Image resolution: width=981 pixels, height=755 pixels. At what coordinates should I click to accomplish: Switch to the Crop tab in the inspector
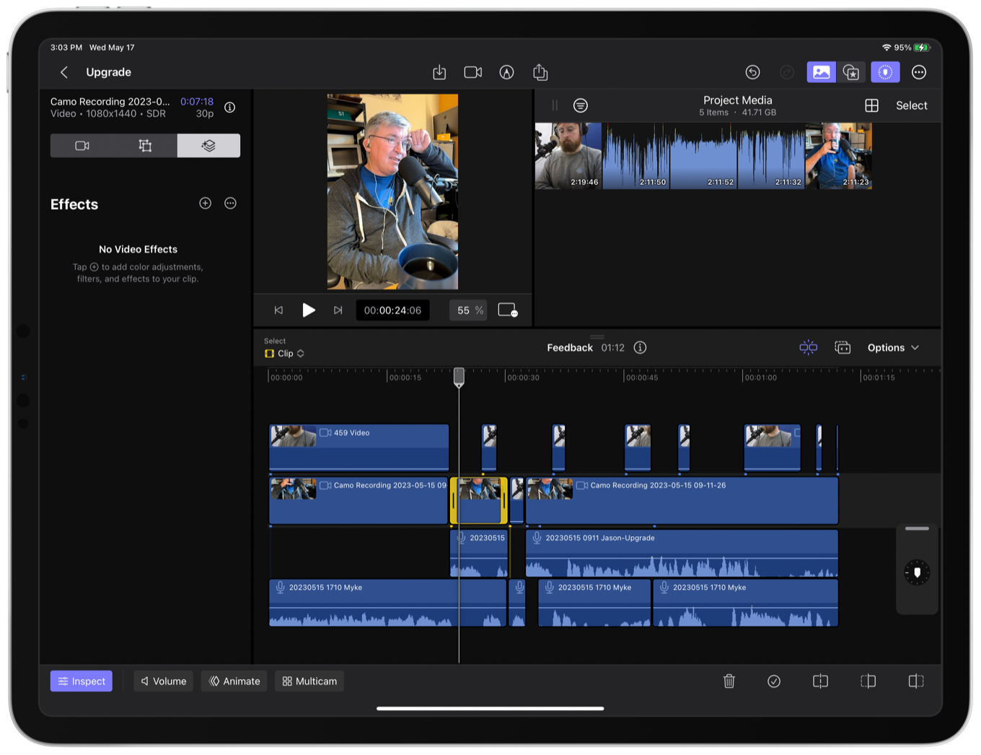point(144,145)
